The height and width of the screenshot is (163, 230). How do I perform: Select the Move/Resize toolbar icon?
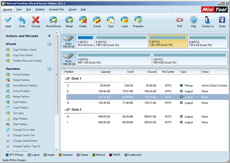tap(54, 20)
